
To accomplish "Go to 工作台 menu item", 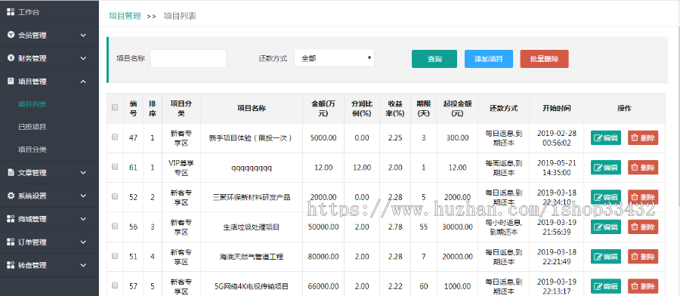I will click(x=29, y=12).
